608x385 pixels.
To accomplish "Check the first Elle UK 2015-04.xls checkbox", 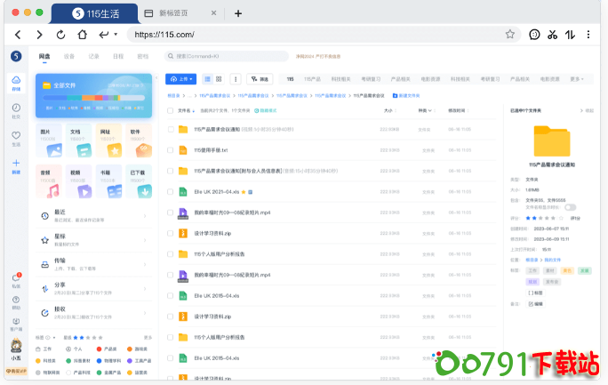I will coord(171,295).
